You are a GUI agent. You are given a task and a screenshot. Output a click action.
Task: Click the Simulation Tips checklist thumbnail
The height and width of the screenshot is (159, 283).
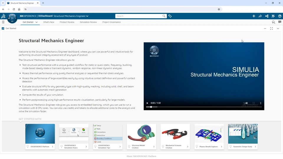point(108,134)
